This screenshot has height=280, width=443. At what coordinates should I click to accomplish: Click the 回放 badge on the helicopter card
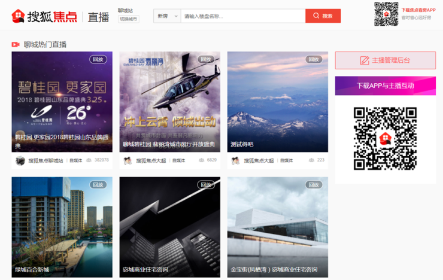(x=206, y=59)
